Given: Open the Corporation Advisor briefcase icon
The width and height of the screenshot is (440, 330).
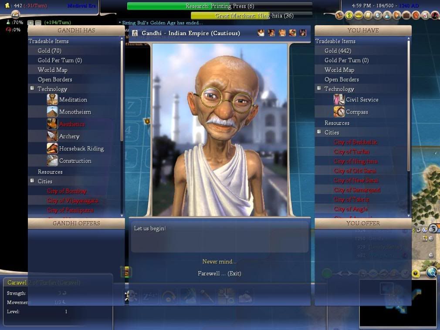Looking at the screenshot, I should [406, 15].
